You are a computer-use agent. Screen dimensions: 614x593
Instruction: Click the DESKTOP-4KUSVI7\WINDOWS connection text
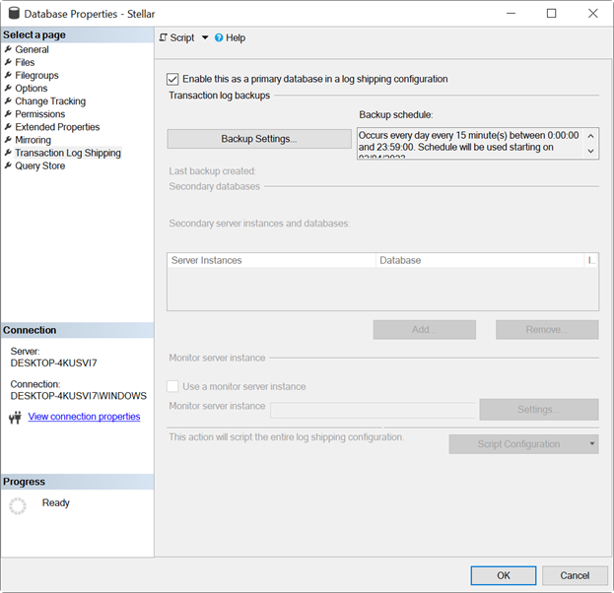pyautogui.click(x=79, y=396)
